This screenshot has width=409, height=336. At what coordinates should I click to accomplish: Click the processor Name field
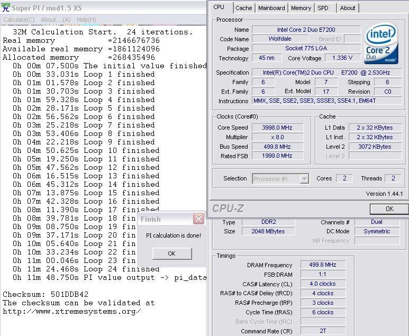click(306, 30)
